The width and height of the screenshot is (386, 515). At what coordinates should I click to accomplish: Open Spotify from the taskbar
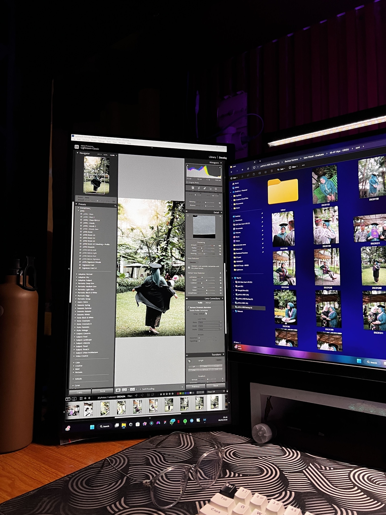pos(185,421)
